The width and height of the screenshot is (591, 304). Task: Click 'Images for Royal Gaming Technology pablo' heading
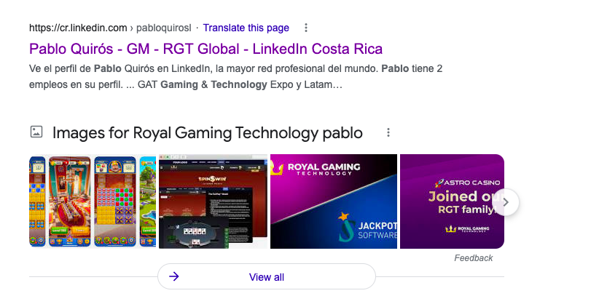(208, 133)
